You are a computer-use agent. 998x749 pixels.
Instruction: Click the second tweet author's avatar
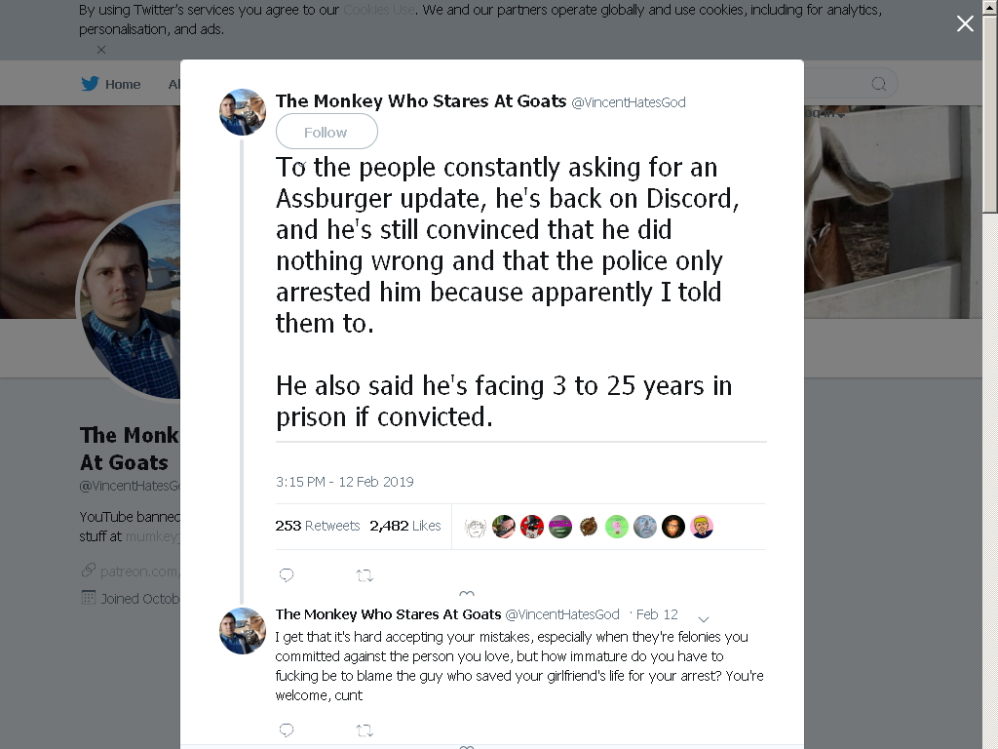point(243,631)
